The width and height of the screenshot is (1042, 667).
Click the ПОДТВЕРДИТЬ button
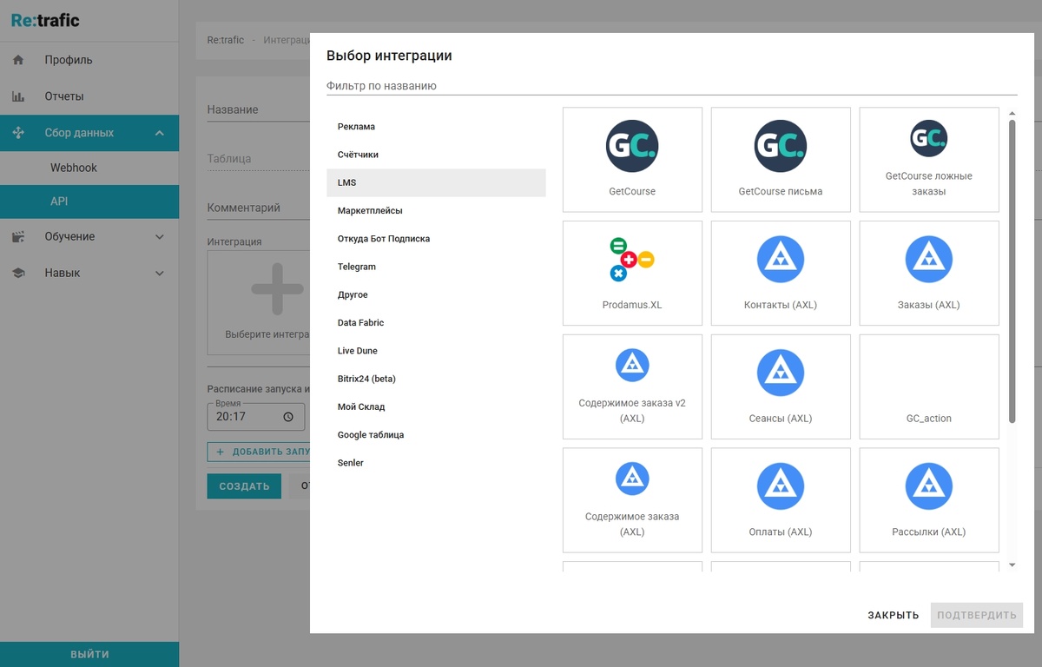pyautogui.click(x=977, y=615)
